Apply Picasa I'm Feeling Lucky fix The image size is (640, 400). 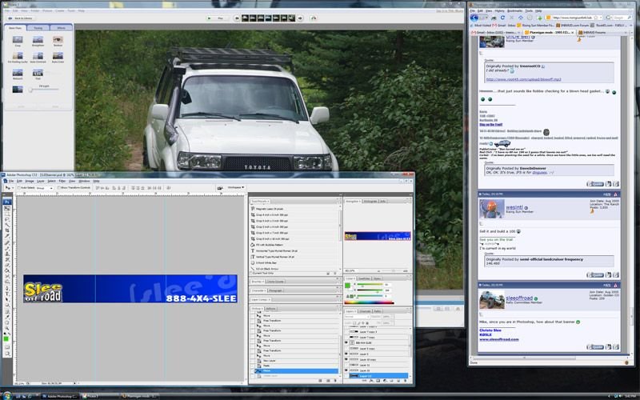(18, 56)
